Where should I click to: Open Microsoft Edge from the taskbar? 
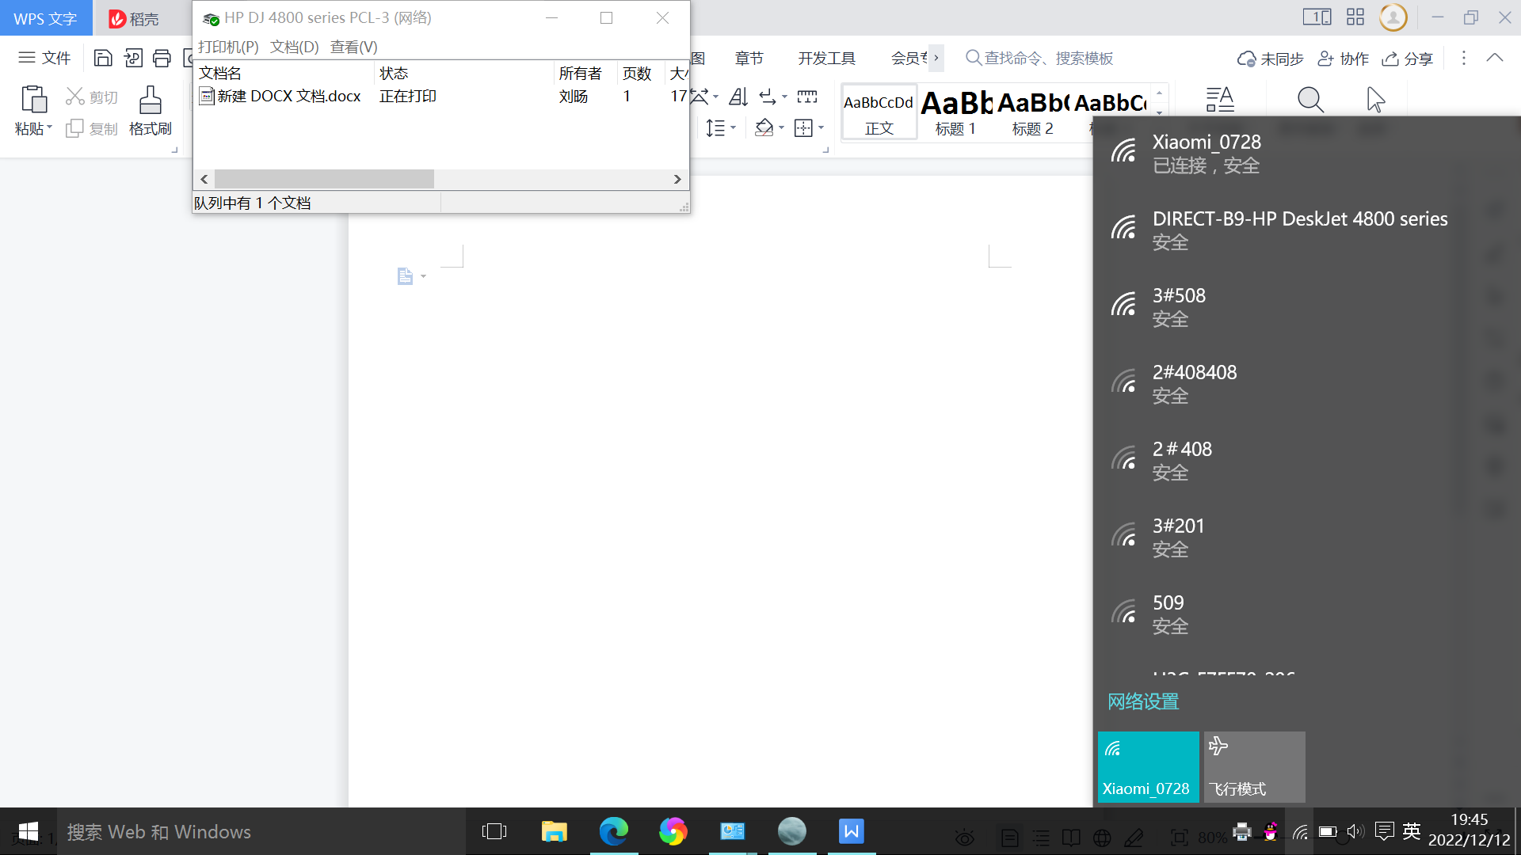pos(613,831)
